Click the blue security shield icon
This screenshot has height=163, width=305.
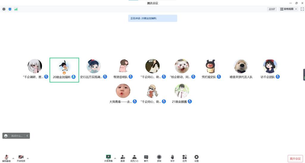click(10, 9)
